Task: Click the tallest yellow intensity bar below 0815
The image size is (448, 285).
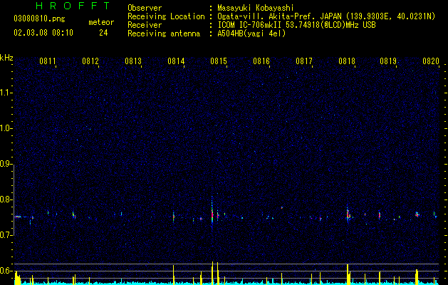Action: (x=212, y=273)
